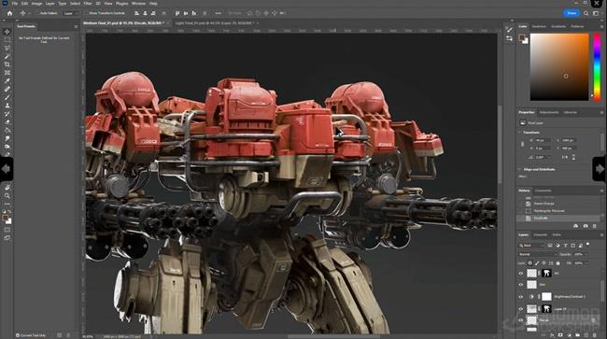
Task: Select the Brush tool
Action: coord(7,97)
